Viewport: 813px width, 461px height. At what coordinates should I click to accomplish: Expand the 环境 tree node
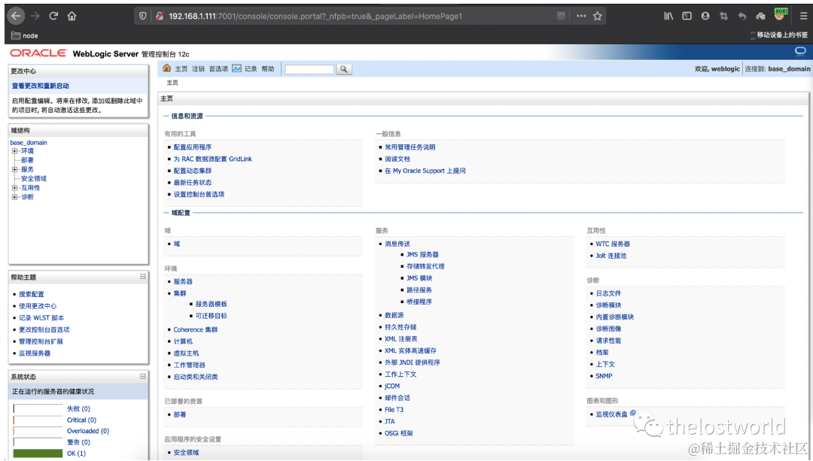[x=14, y=151]
